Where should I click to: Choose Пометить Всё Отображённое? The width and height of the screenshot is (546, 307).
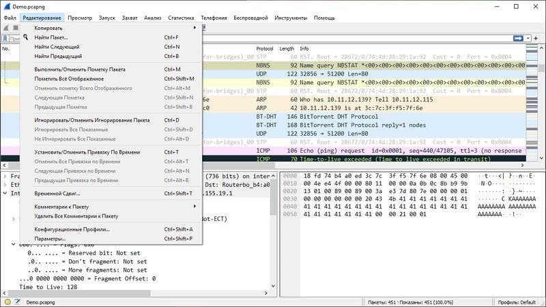coord(111,78)
